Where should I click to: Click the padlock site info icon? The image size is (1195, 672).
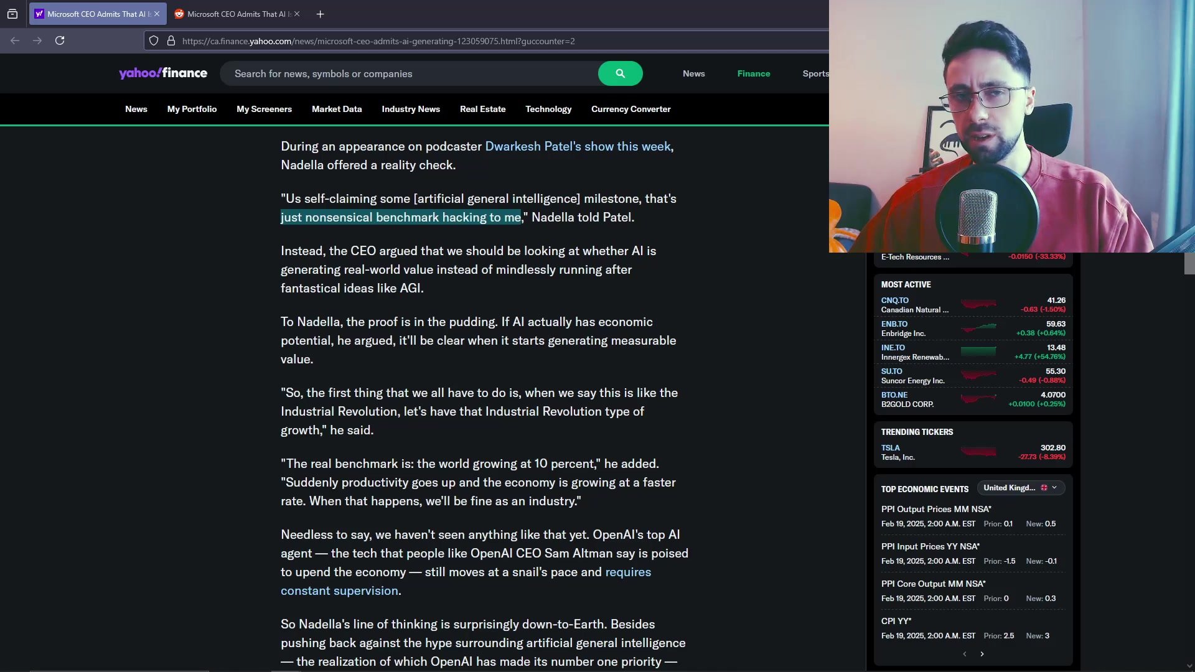tap(171, 41)
